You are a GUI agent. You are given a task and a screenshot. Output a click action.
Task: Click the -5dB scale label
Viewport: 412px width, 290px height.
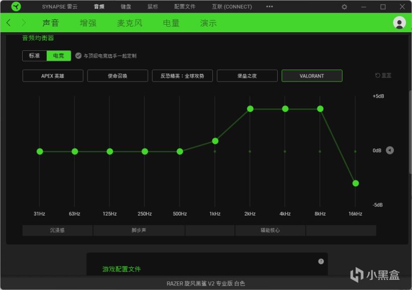tap(378, 205)
